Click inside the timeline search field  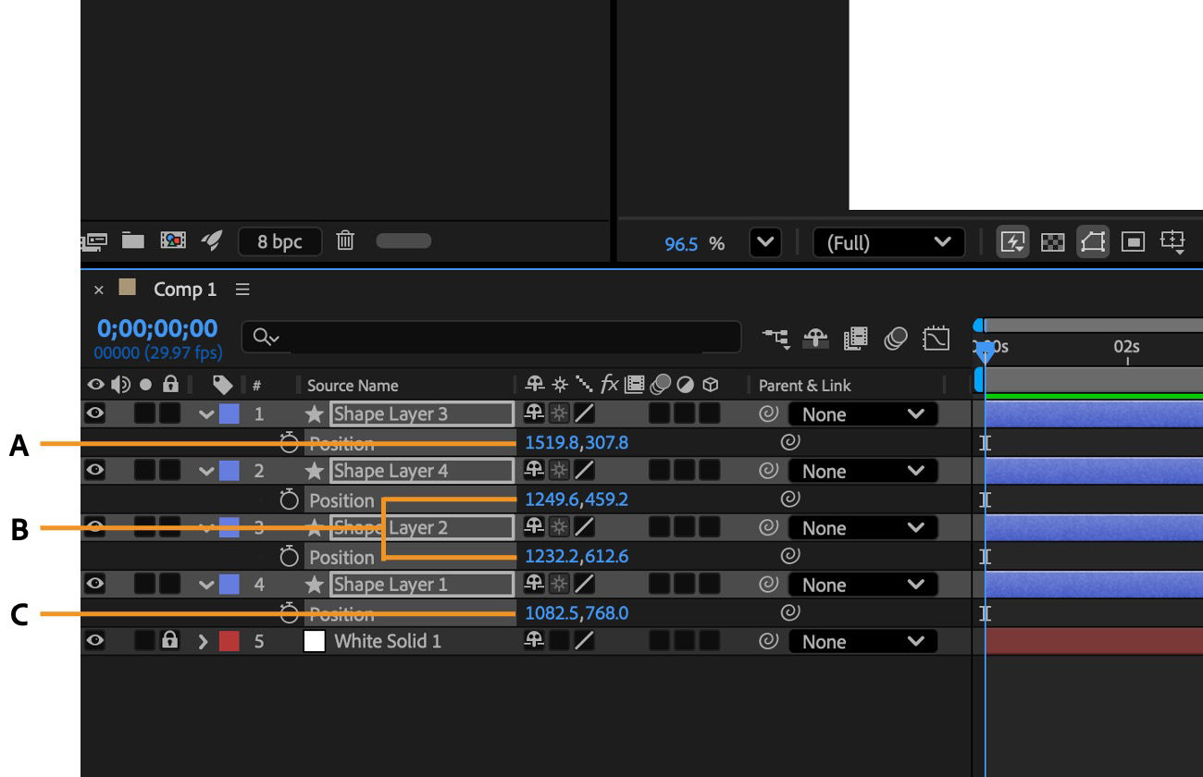click(490, 338)
